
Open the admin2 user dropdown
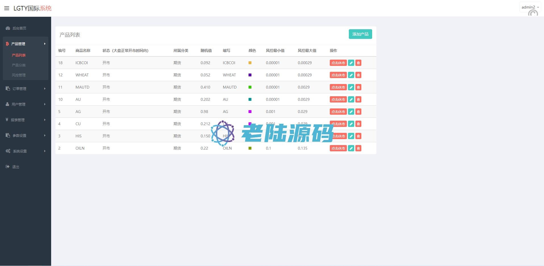coord(530,7)
